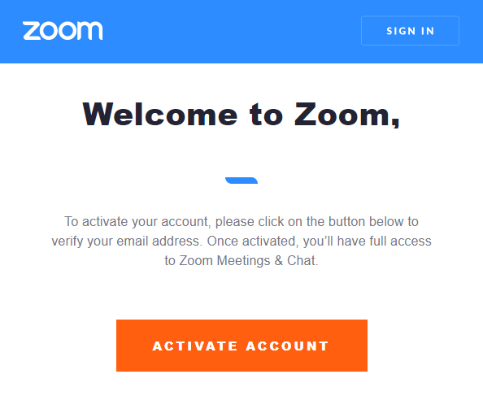This screenshot has width=483, height=396.
Task: Click the letter z of Zoom logo
Action: (32, 31)
